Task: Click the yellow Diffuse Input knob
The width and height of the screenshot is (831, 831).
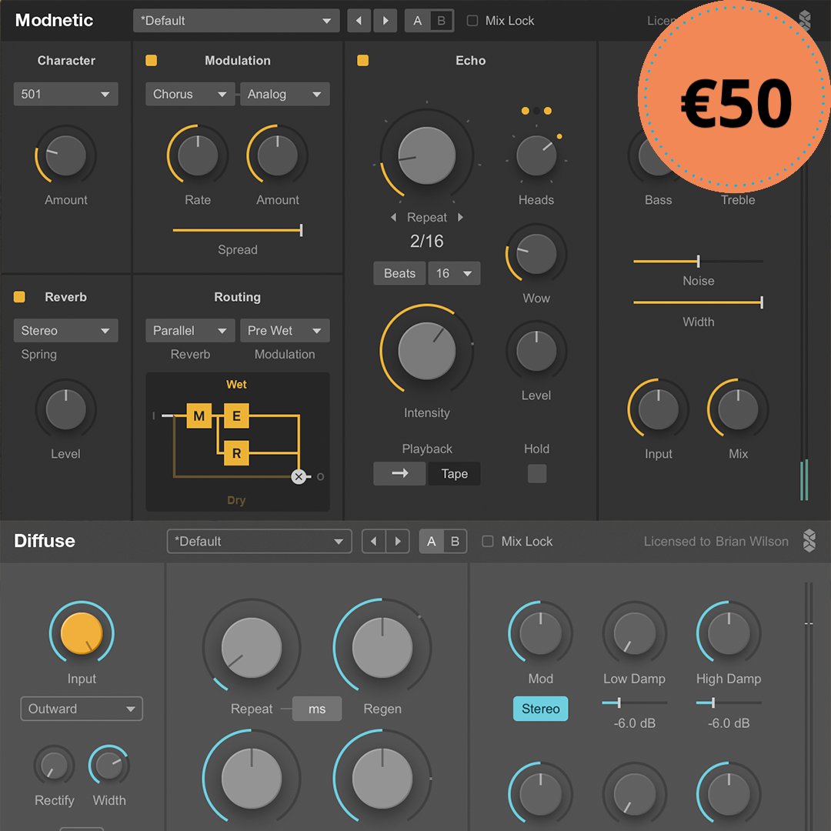Action: (x=82, y=632)
